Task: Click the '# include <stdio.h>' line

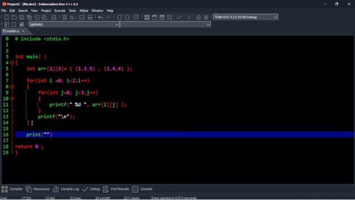Action: [x=42, y=39]
